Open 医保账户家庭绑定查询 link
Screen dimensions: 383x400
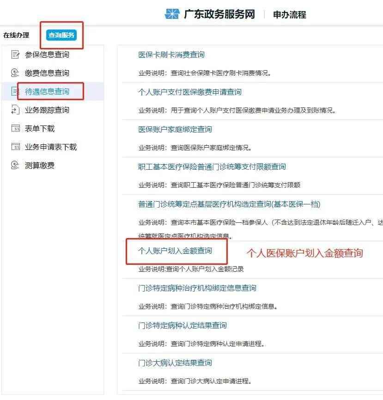(x=175, y=129)
